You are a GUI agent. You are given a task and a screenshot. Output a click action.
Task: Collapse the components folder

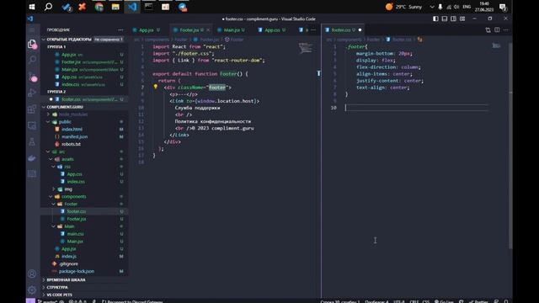51,196
